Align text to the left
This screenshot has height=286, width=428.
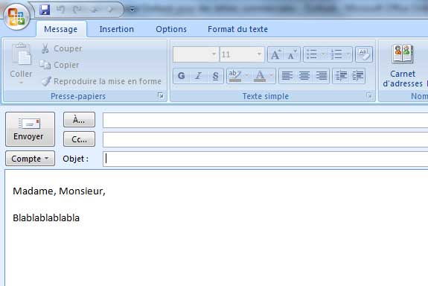(x=287, y=76)
